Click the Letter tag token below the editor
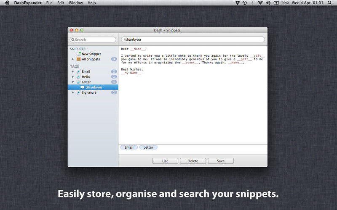The width and height of the screenshot is (337, 210). coord(148,147)
